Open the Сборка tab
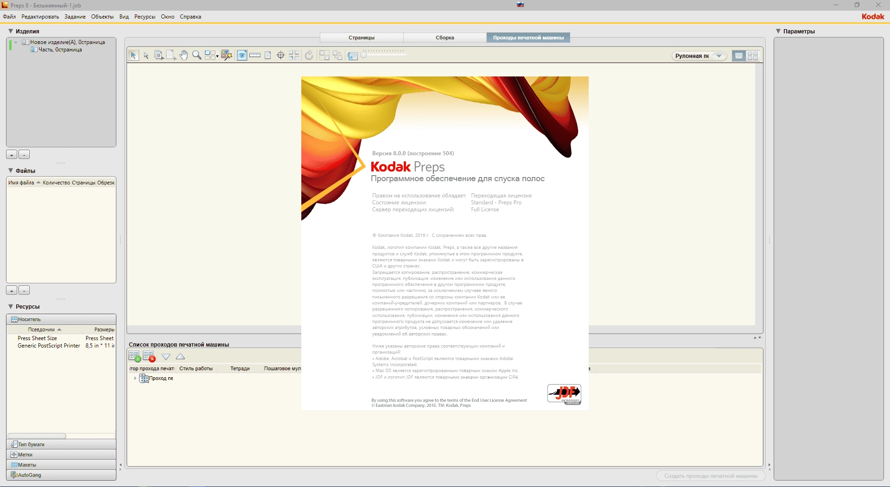890x487 pixels. (x=445, y=38)
